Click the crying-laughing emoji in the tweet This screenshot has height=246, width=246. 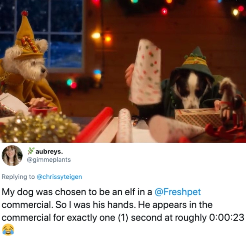8,230
